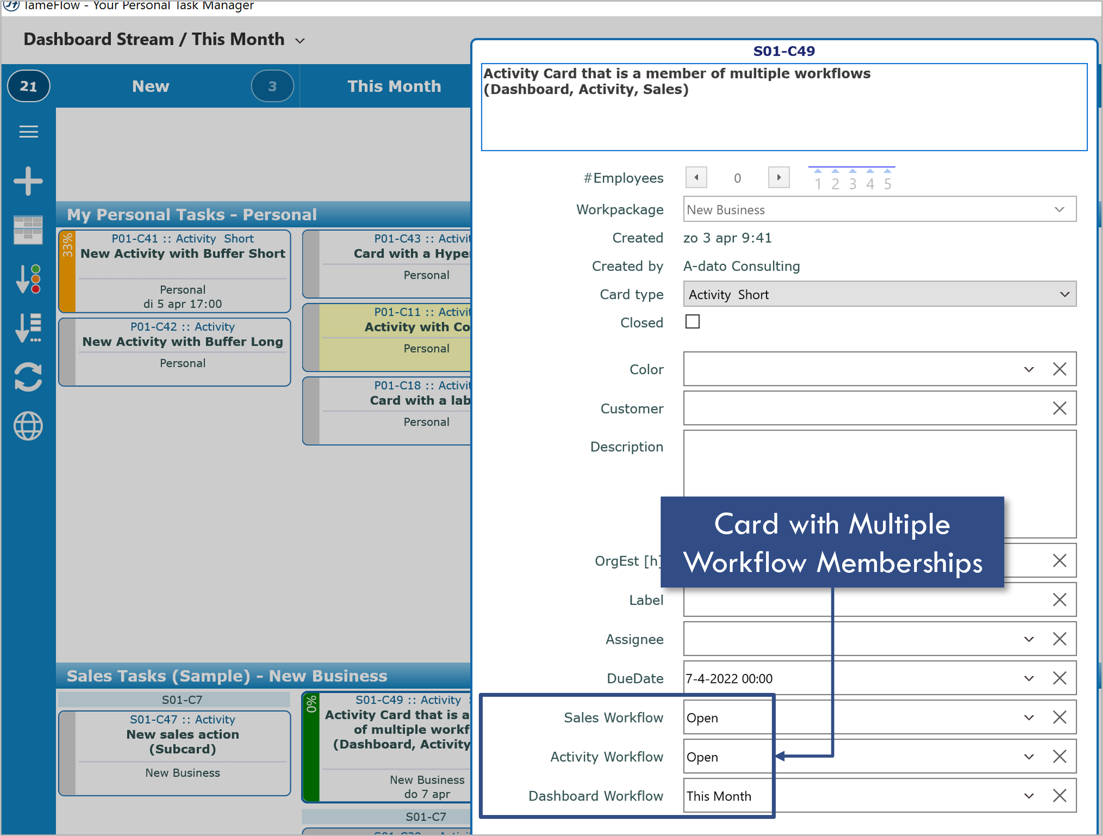Set employees quick value to 3
1103x836 pixels.
point(853,180)
